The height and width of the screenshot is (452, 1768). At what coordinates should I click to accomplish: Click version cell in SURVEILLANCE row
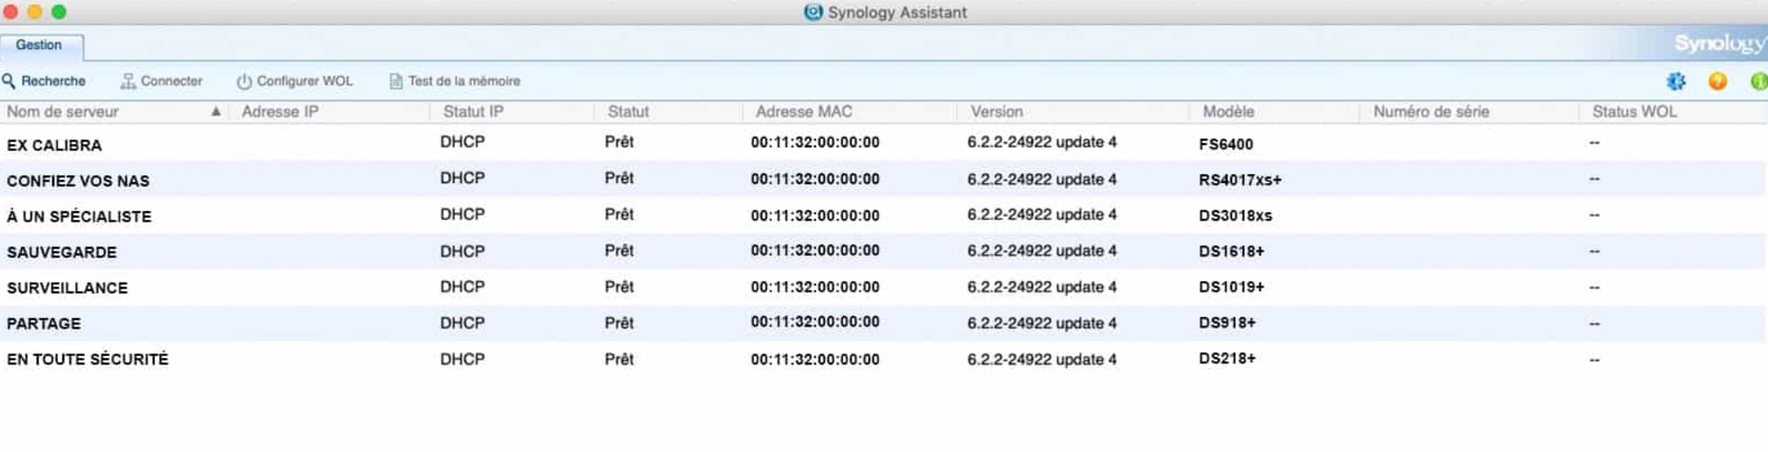1042,287
